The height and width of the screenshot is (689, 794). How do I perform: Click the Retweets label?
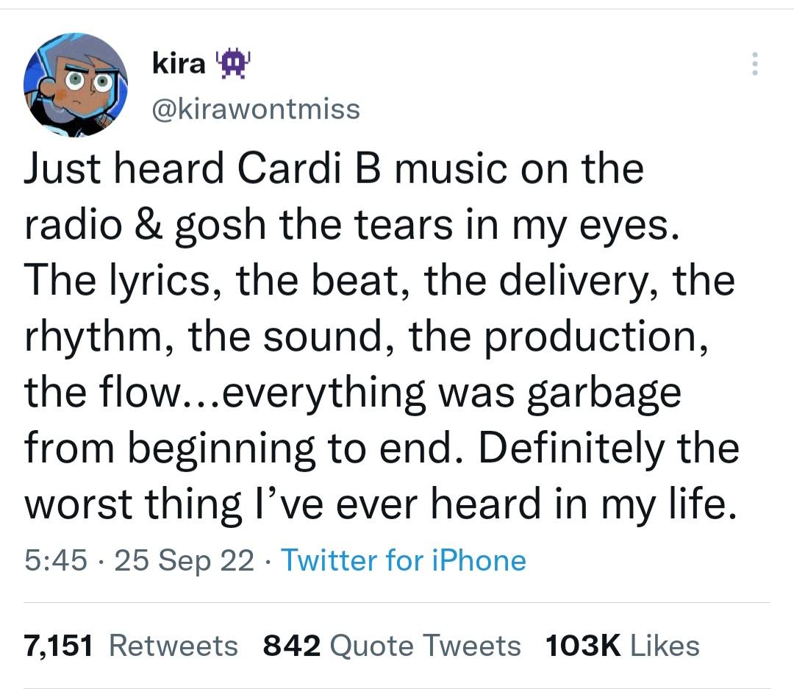point(174,646)
